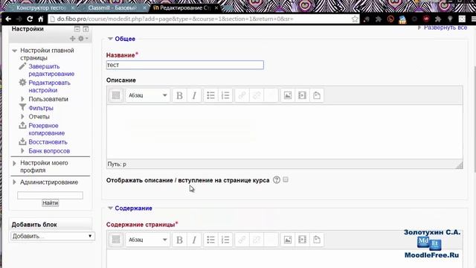Expand Администрирование tree item
476x268 pixels.
tap(14, 182)
